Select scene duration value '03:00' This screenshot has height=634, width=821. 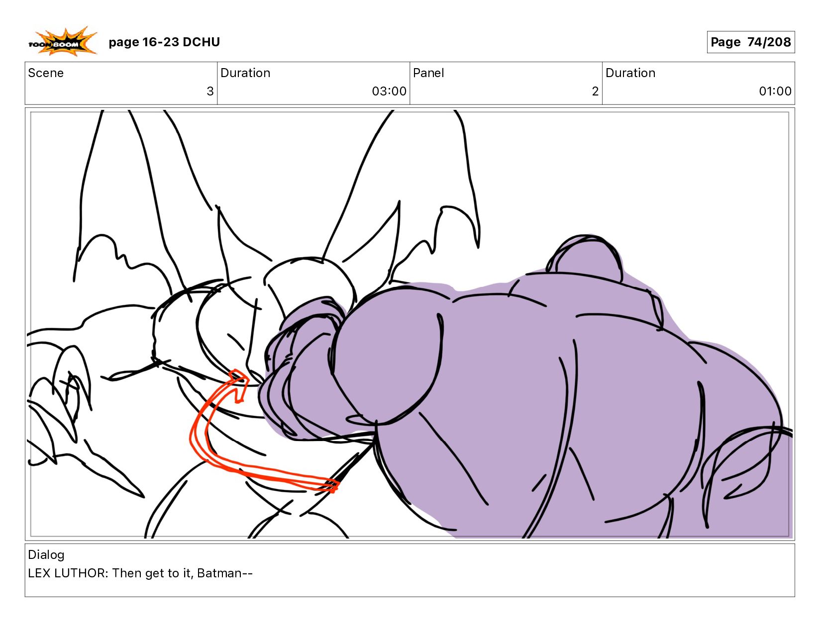point(389,91)
